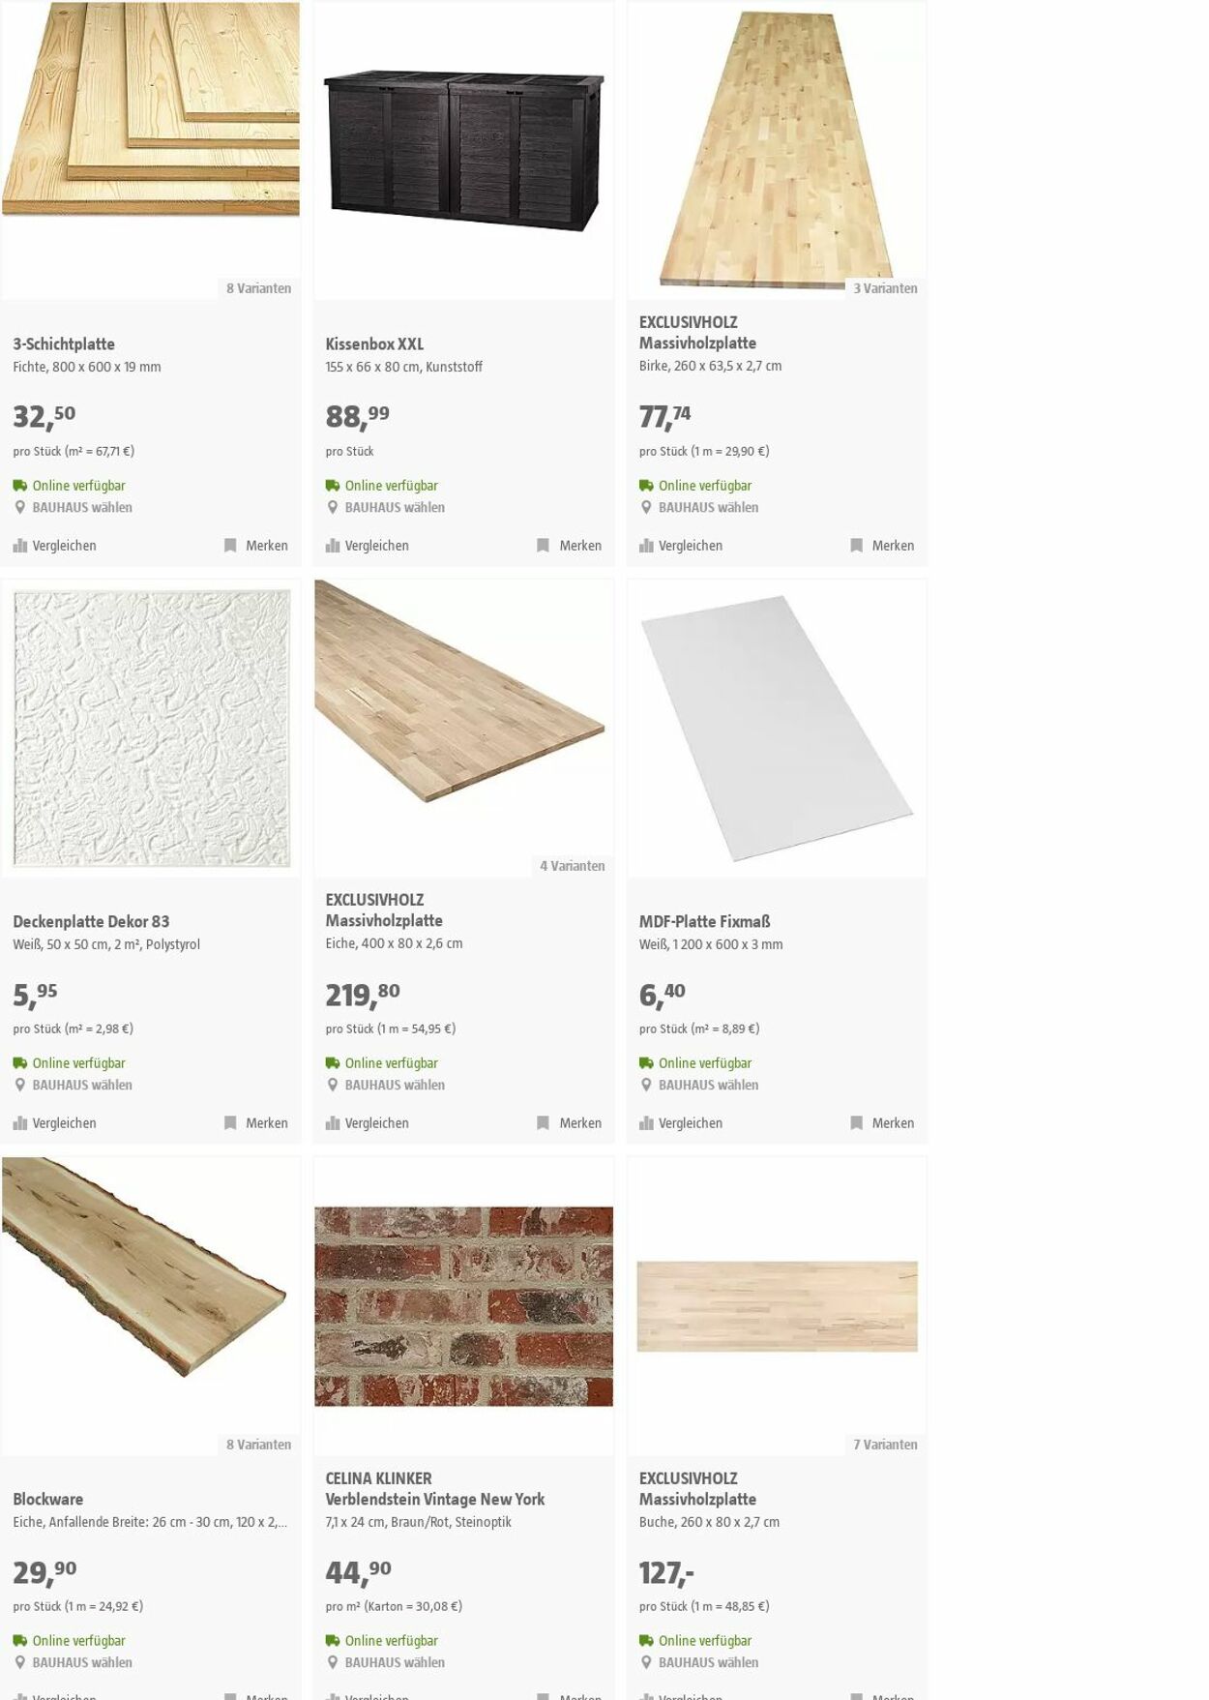The image size is (1209, 1700).
Task: Open CELINA KLINKER Verblendstein product link
Action: (435, 1489)
